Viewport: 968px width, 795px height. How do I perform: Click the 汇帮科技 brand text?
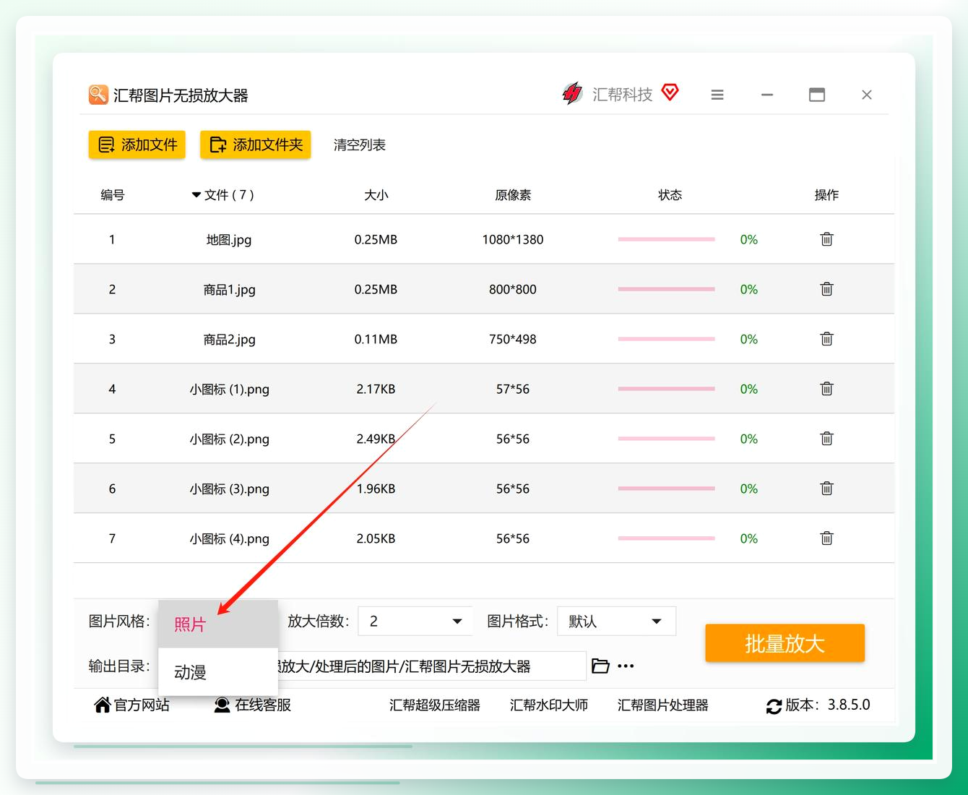[623, 95]
